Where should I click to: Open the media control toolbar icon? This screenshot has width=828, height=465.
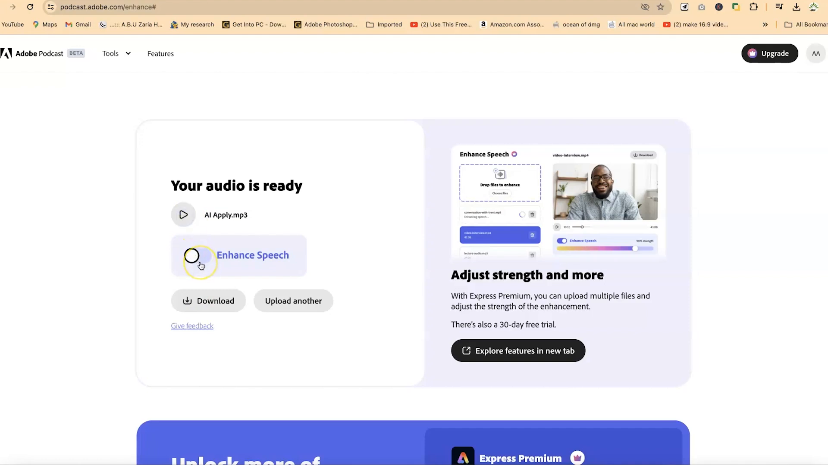click(x=779, y=7)
